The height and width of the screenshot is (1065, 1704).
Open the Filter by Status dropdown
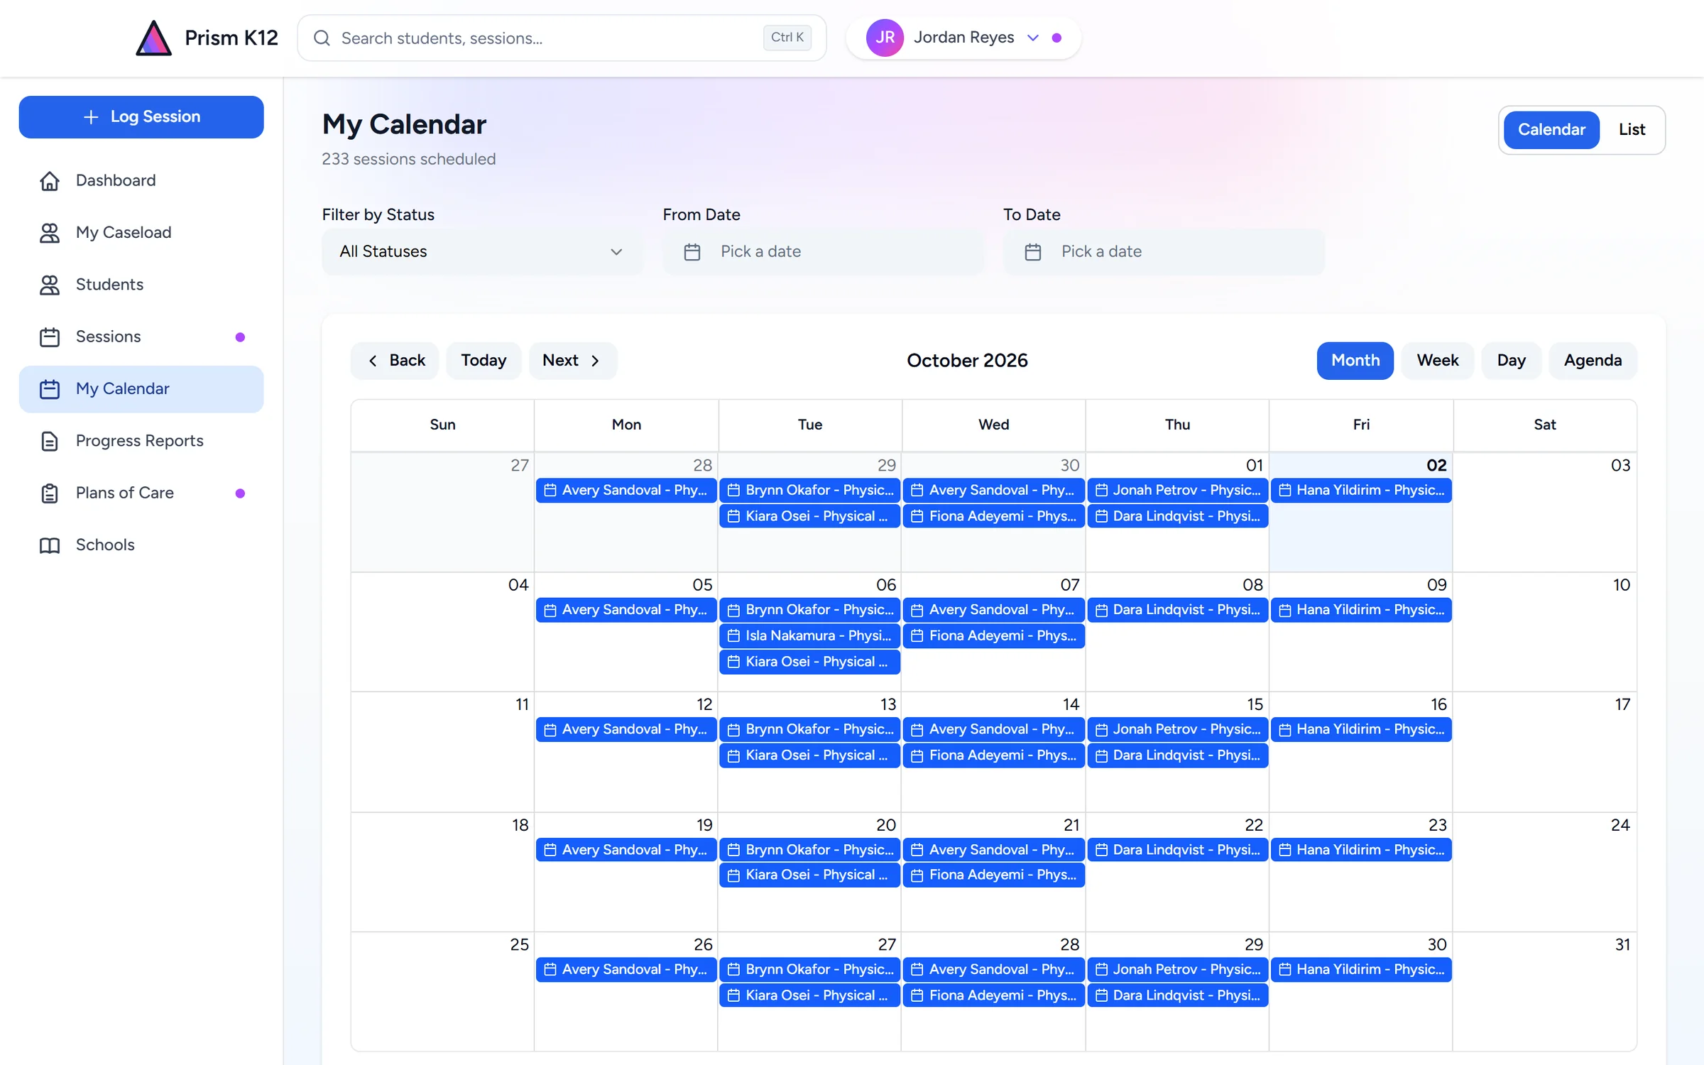click(482, 251)
